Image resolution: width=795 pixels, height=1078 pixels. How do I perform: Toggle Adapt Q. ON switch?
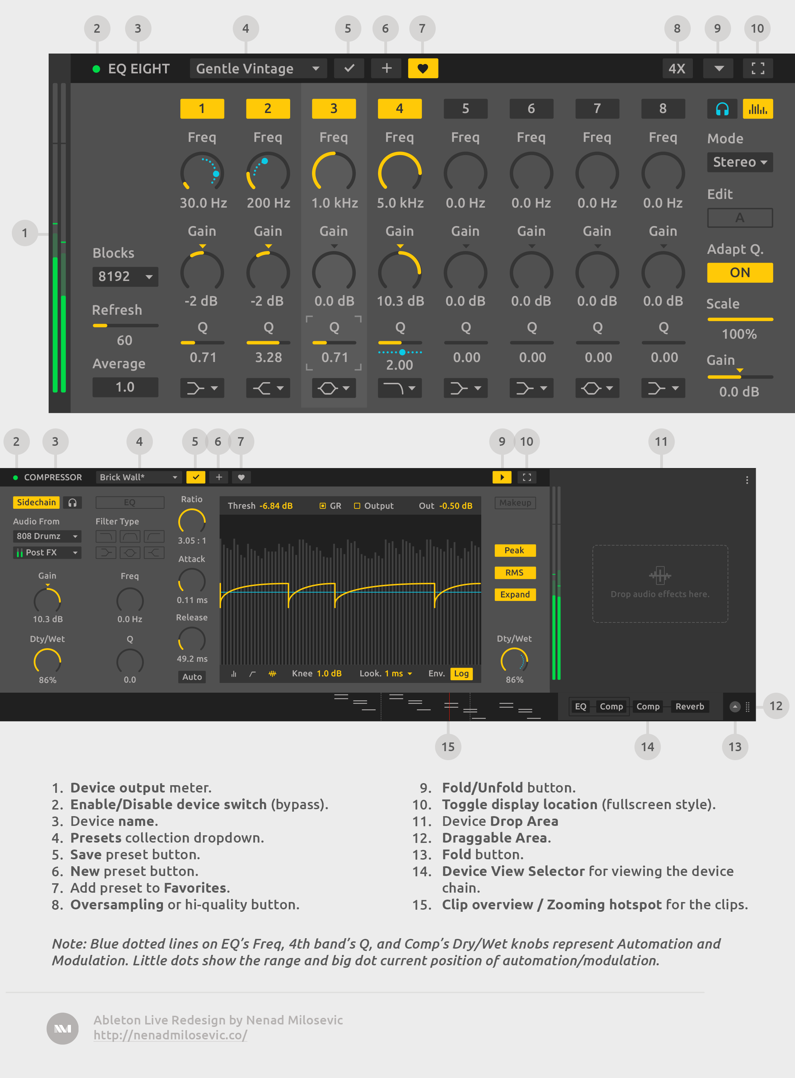[740, 273]
